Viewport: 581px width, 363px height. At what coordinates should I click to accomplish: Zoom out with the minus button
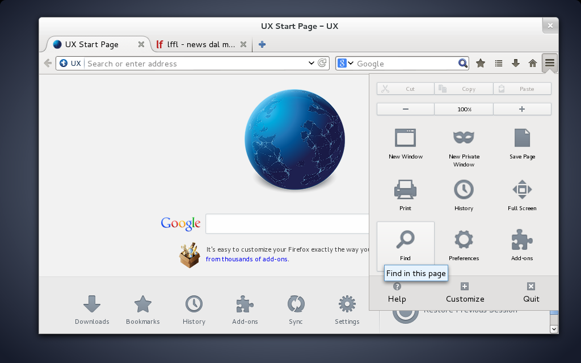(x=405, y=109)
